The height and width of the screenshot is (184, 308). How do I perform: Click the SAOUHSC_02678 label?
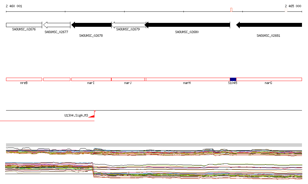coord(91,36)
